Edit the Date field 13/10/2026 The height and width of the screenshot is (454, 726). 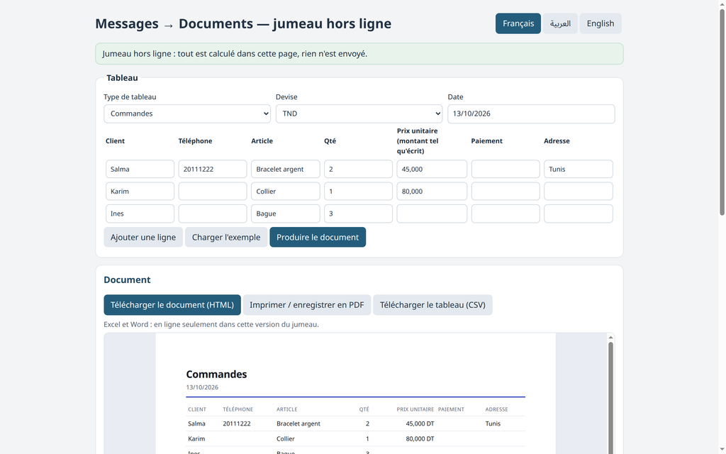(x=531, y=113)
